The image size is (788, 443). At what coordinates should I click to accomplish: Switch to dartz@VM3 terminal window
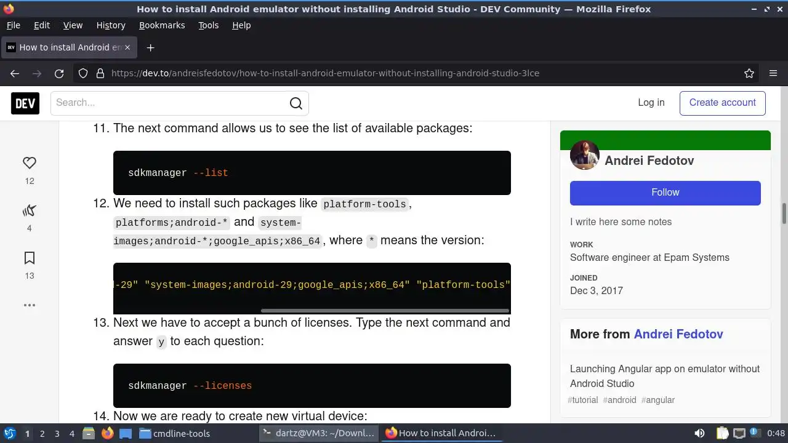(318, 433)
